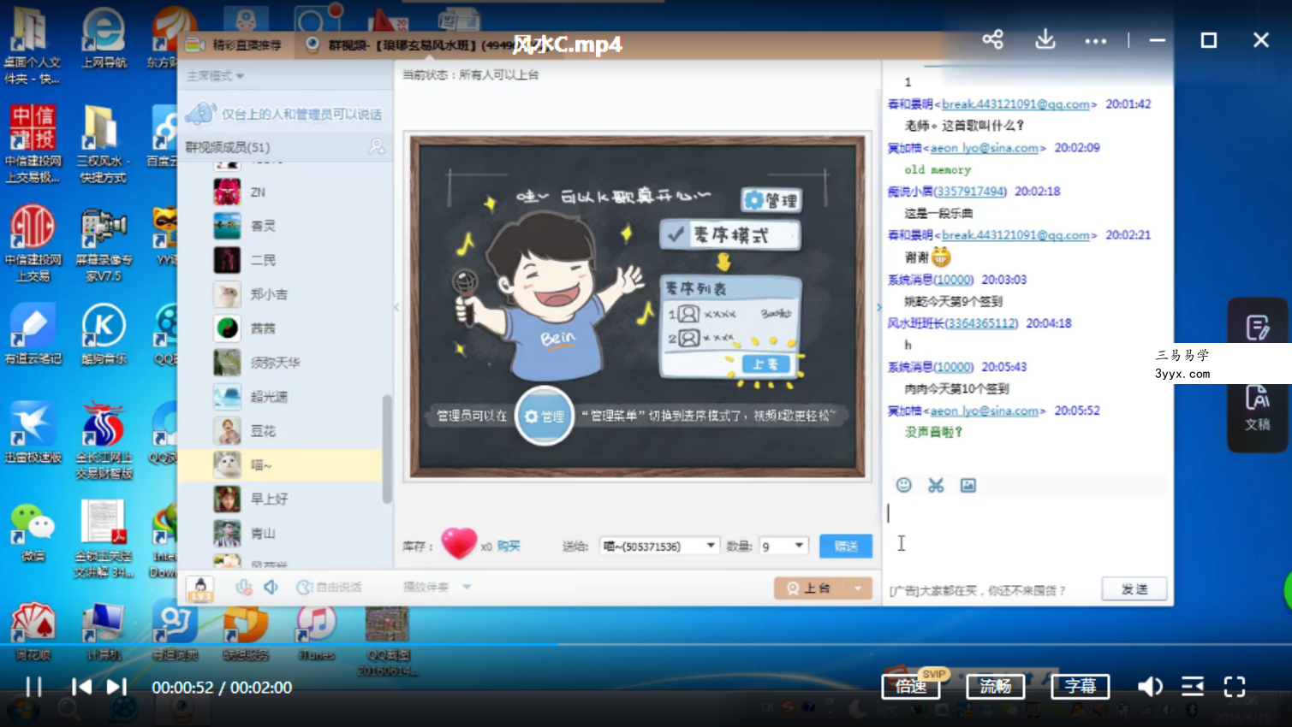Pause the video playback

click(33, 687)
